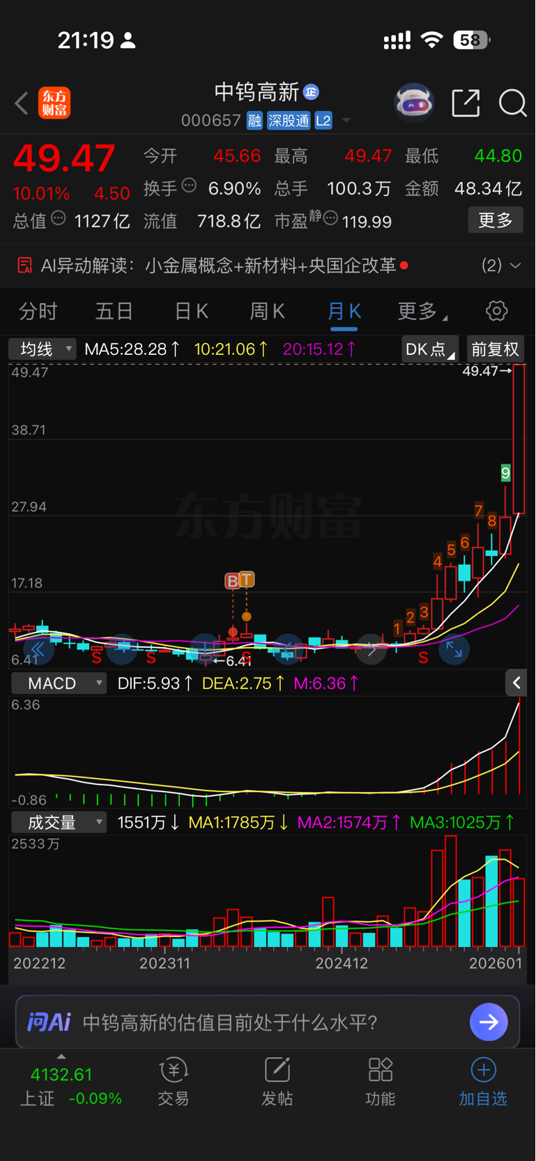Open the 前复权 adjustment selector
This screenshot has width=536, height=1161.
point(496,349)
